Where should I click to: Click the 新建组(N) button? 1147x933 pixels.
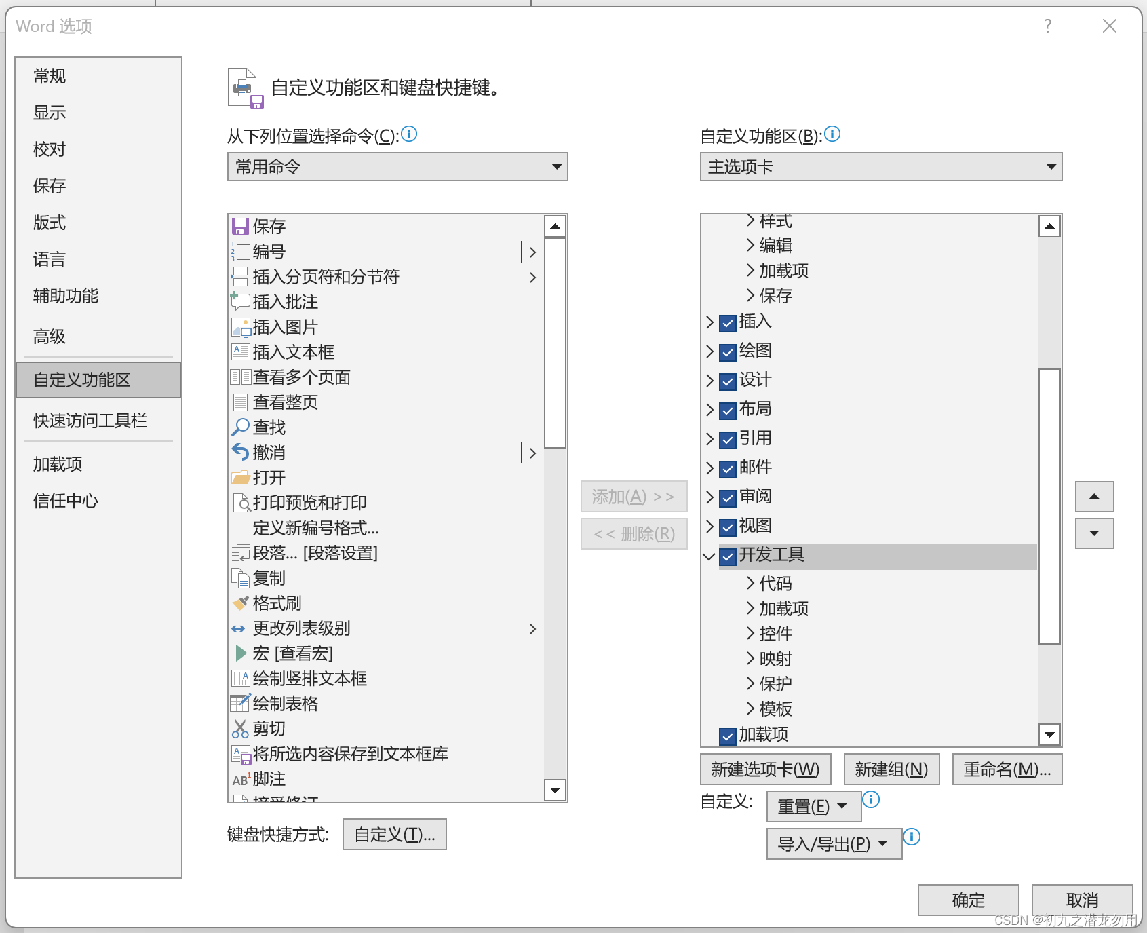(892, 769)
